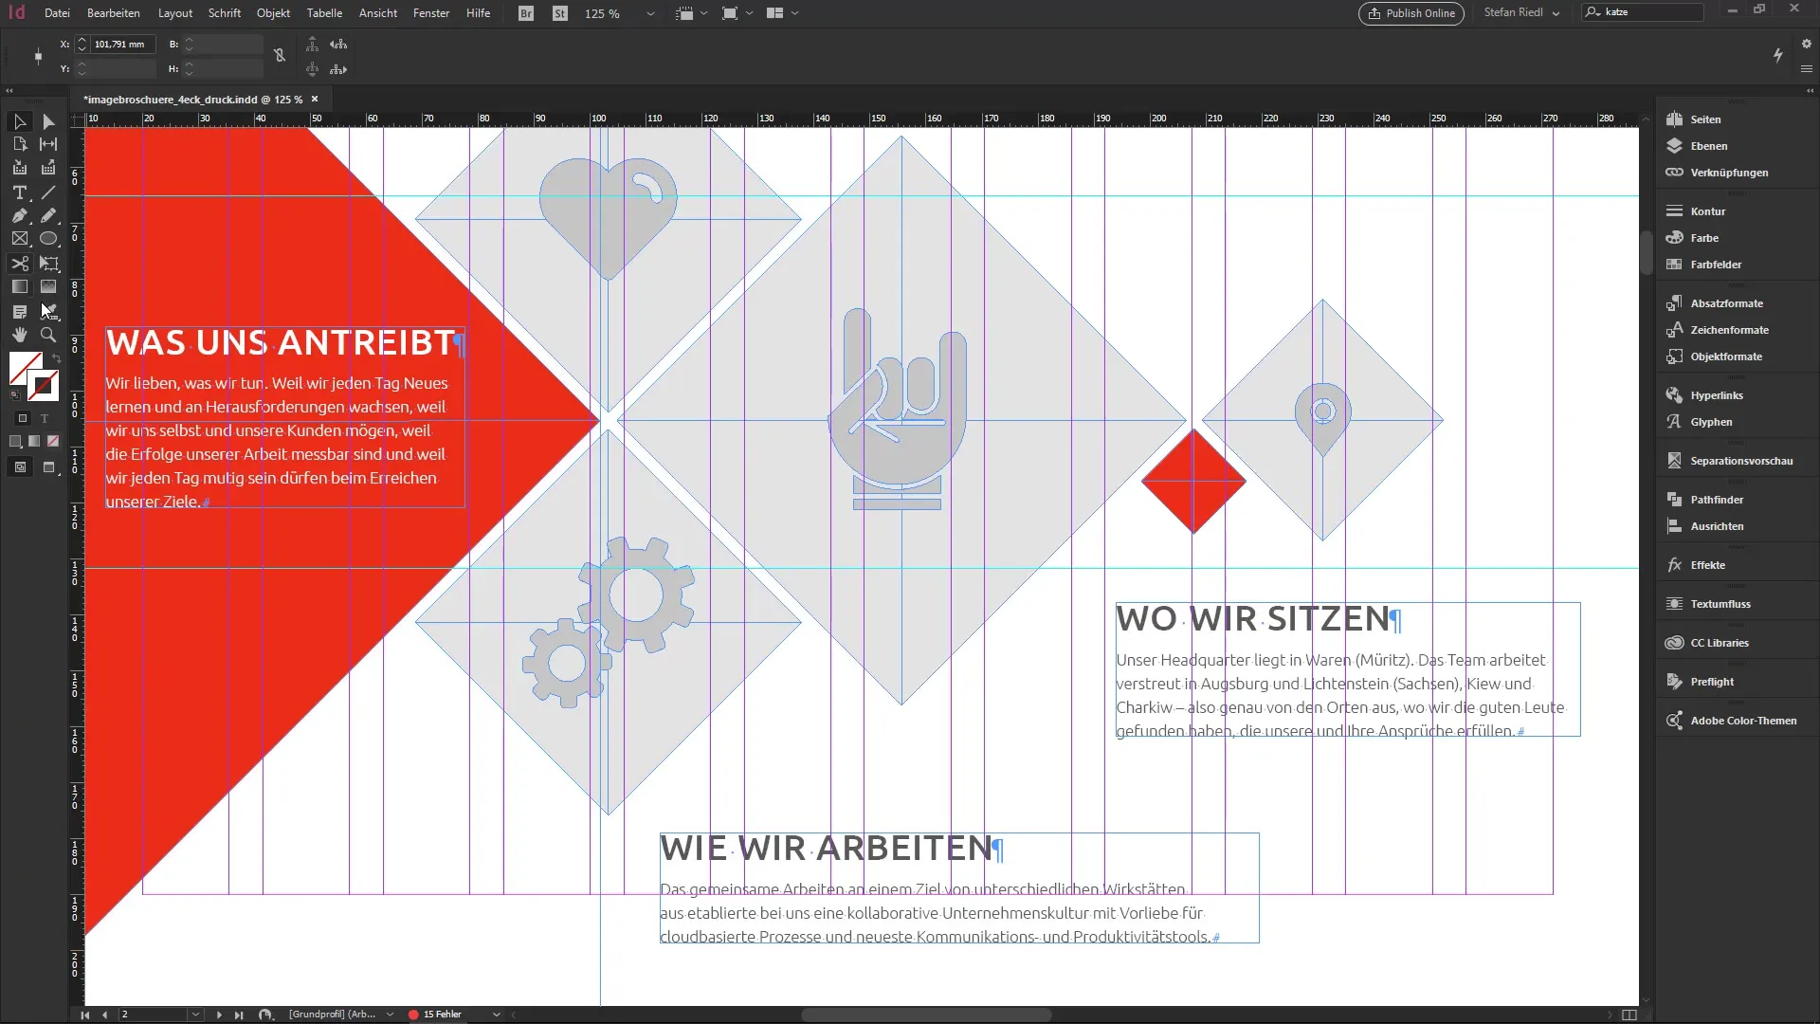Expand the Stefan Riedl account dropdown
The height and width of the screenshot is (1024, 1820).
pyautogui.click(x=1556, y=13)
